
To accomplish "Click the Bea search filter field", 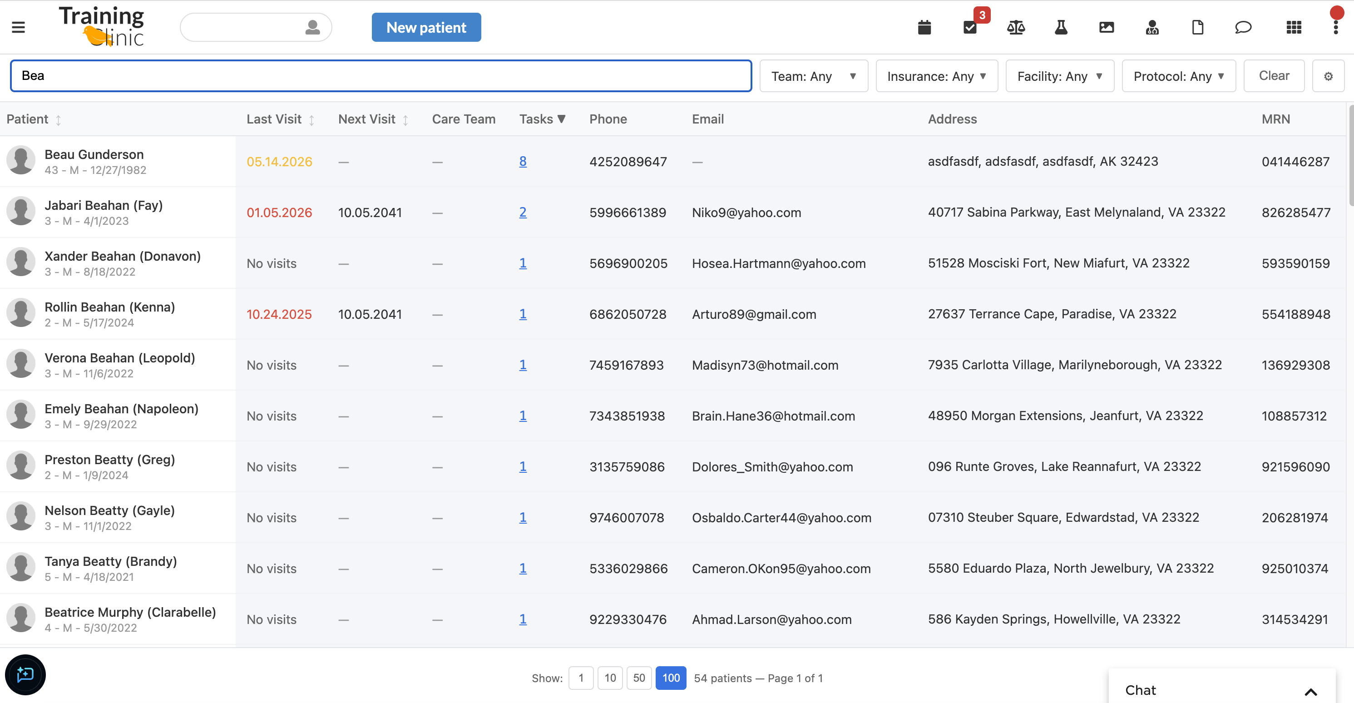I will click(381, 76).
